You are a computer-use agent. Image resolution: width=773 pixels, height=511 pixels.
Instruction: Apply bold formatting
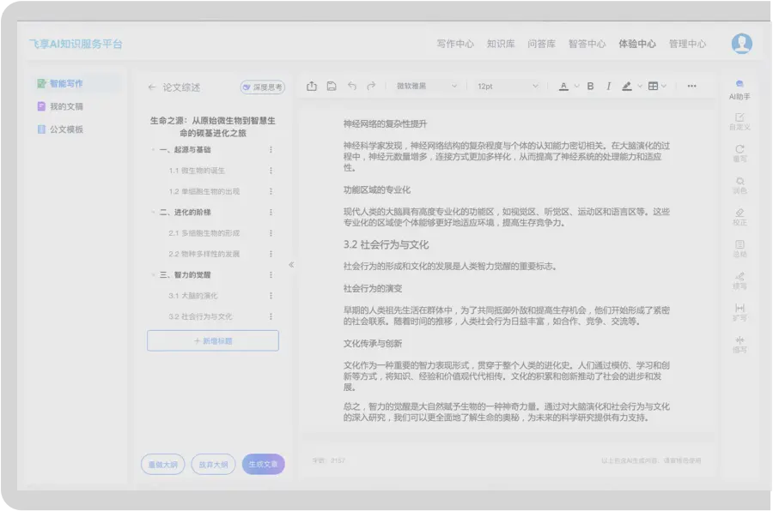point(590,86)
